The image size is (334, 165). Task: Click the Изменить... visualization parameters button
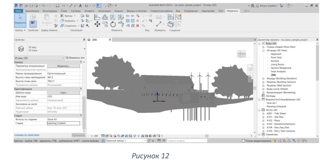63,66
